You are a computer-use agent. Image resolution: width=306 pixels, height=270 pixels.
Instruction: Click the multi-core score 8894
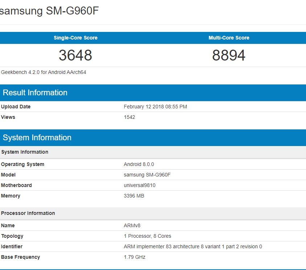tap(230, 55)
